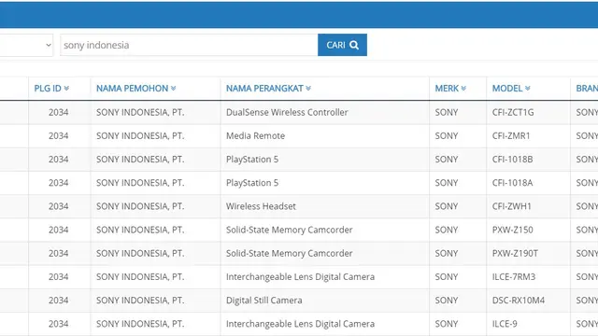The image size is (598, 336).
Task: Click PLG ID '2034' in DualSense row
Action: coord(58,112)
